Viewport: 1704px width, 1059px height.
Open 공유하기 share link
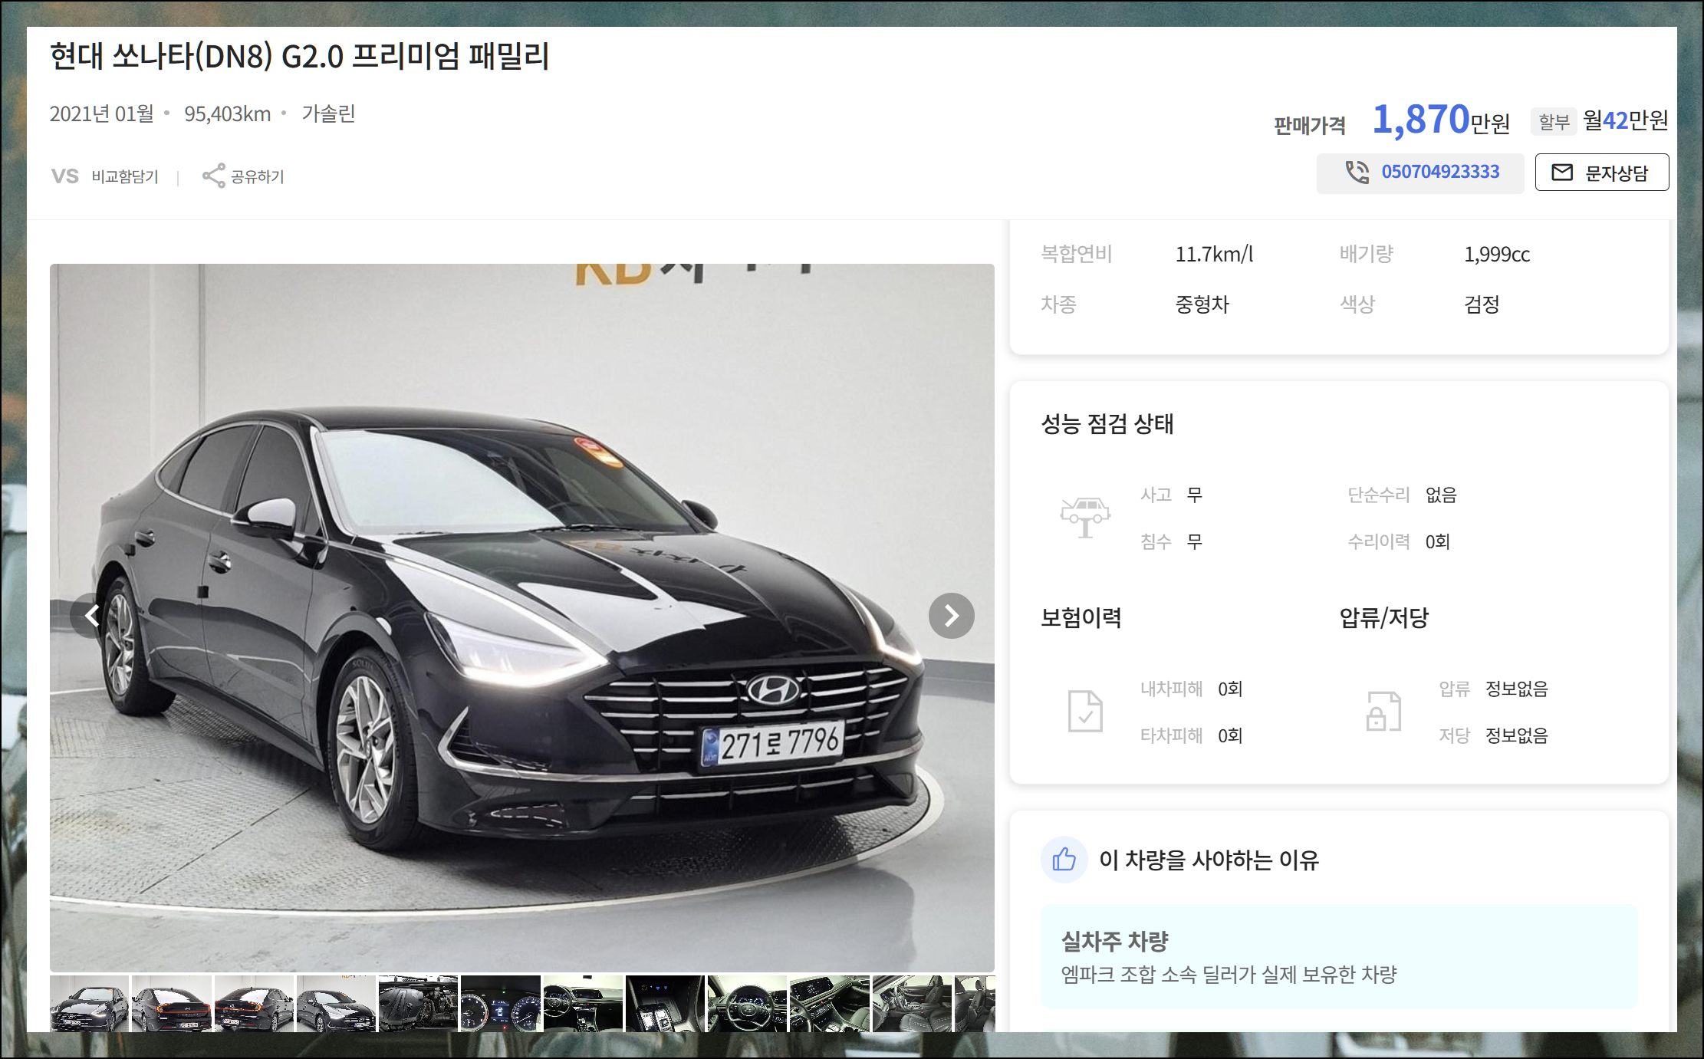pos(257,176)
